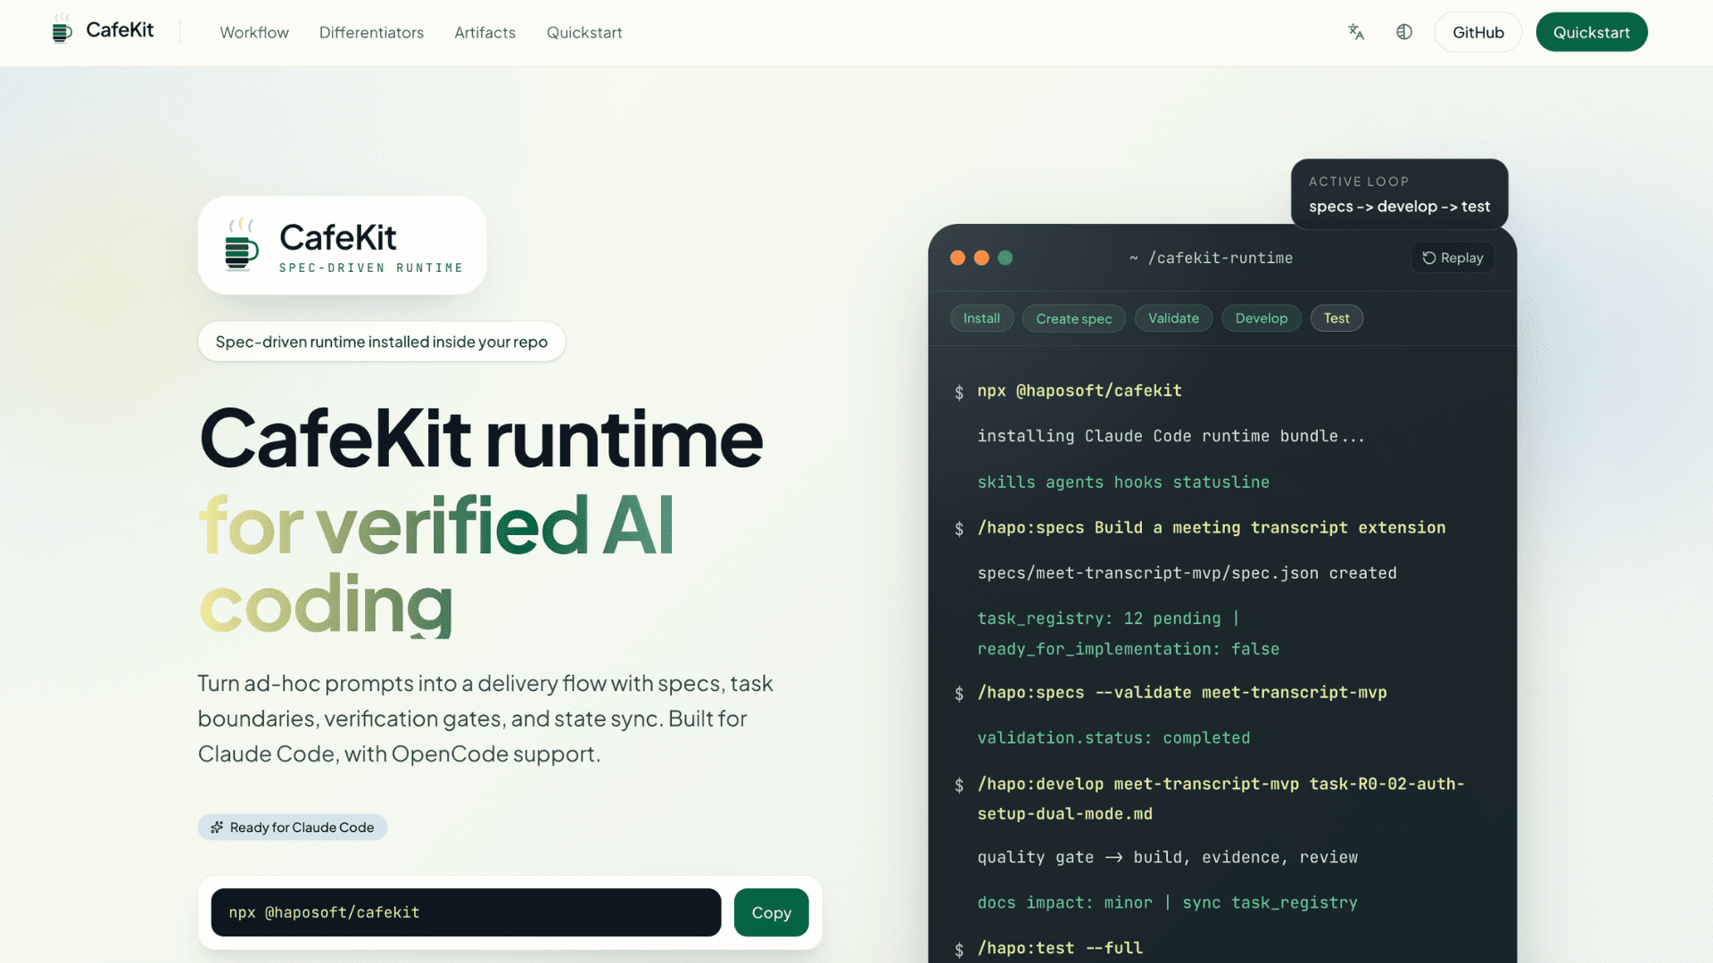This screenshot has height=963, width=1713.
Task: Click '/hapo:develop meet-transcript-mvp' command line
Action: tap(1221, 799)
